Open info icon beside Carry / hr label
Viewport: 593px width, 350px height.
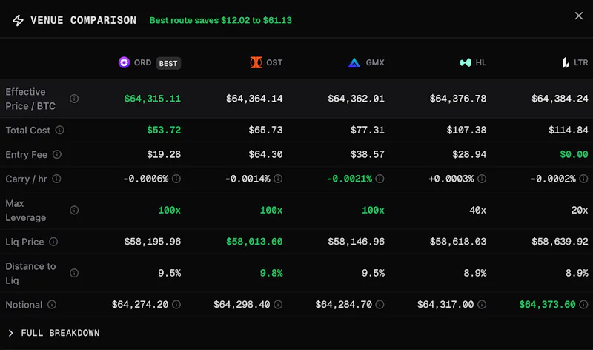(56, 179)
